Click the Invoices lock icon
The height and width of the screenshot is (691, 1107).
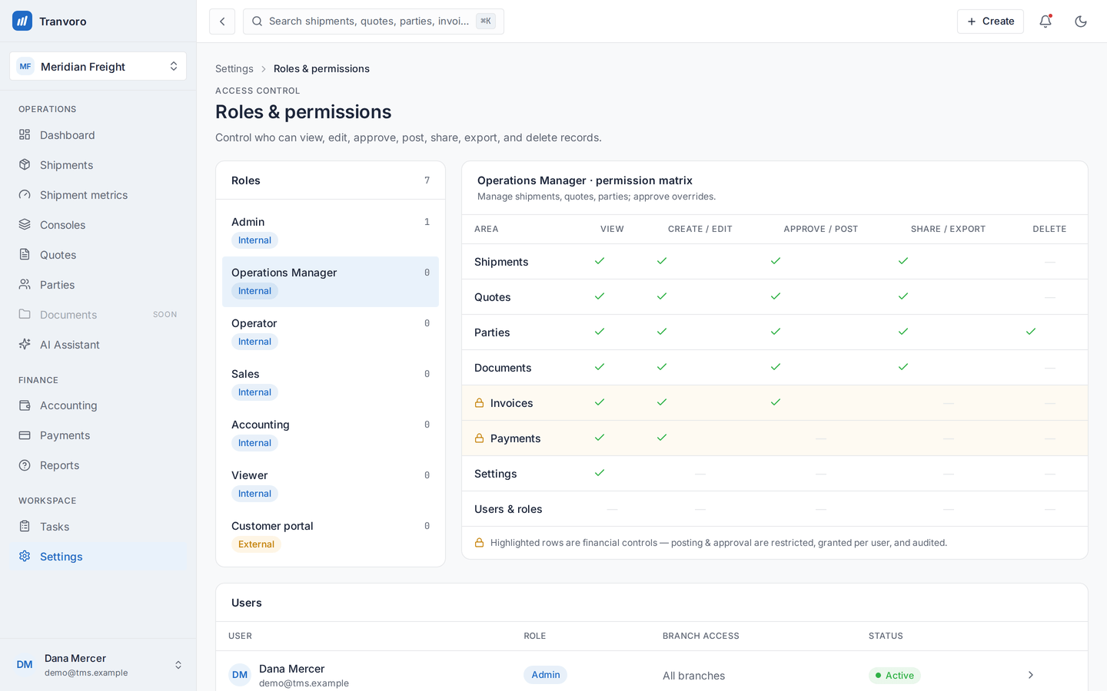tap(479, 403)
